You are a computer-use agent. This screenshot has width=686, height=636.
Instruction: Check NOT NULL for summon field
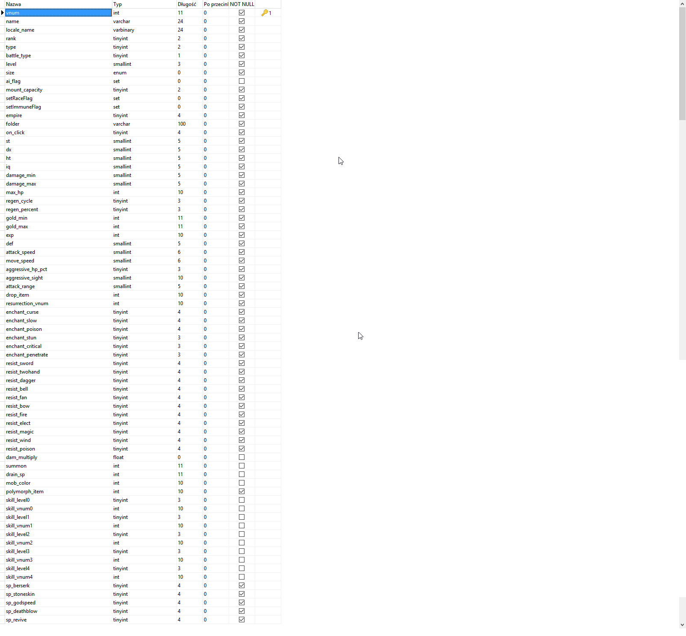click(x=241, y=466)
